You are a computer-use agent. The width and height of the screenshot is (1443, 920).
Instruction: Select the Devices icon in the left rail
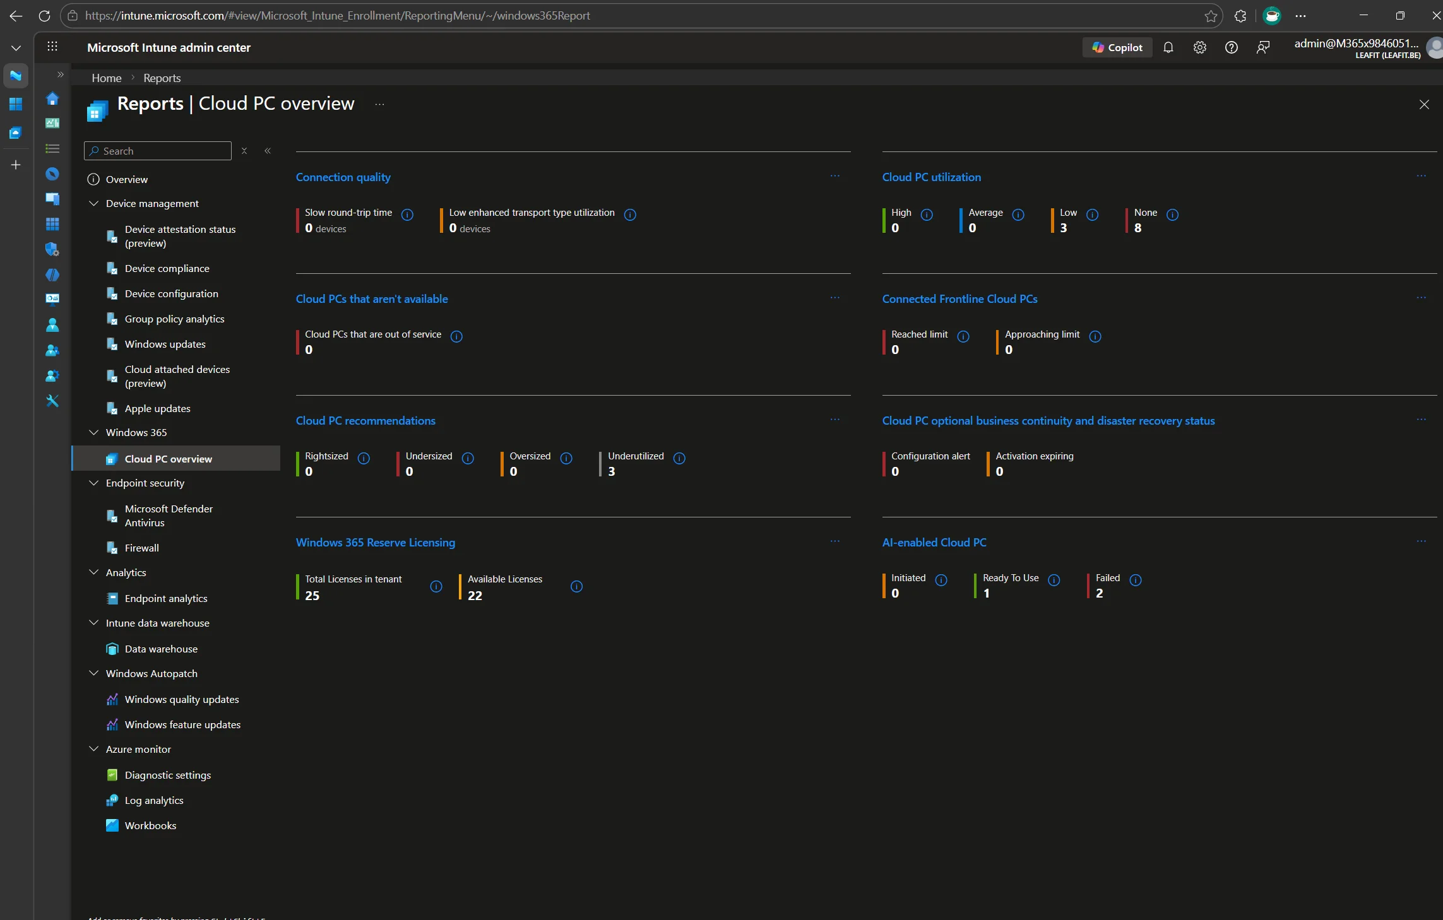pyautogui.click(x=52, y=199)
